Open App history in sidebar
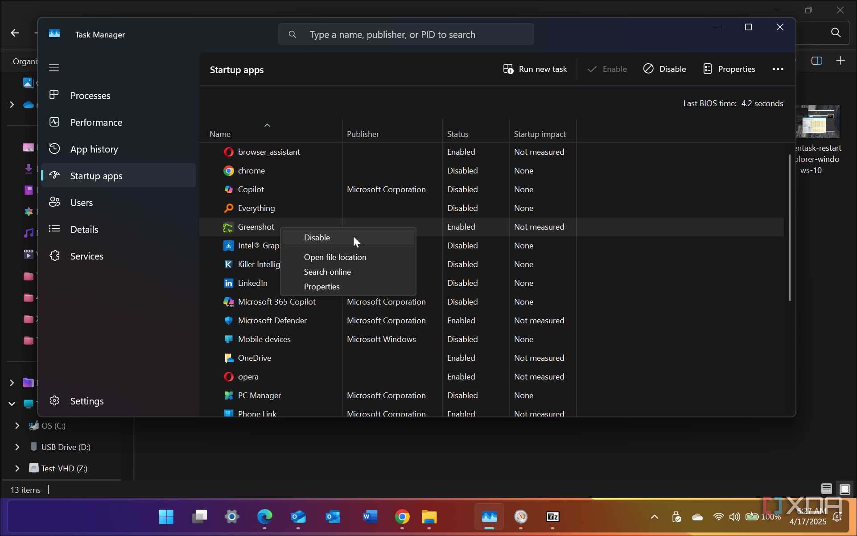The image size is (857, 536). point(94,149)
